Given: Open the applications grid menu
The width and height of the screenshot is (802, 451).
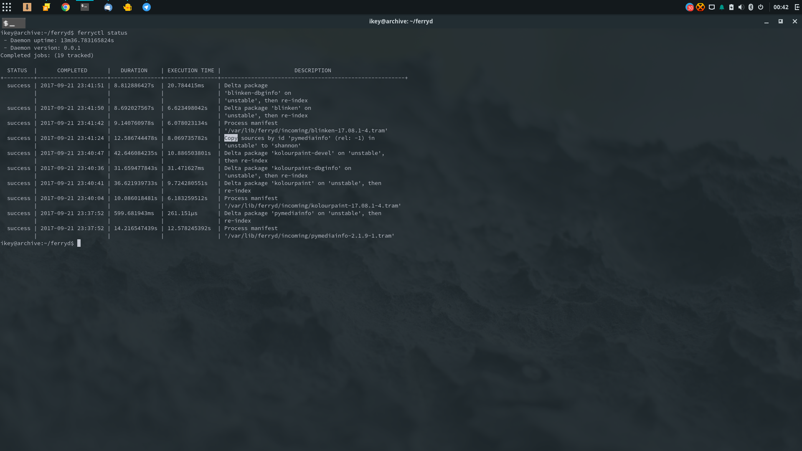Looking at the screenshot, I should click(x=7, y=7).
